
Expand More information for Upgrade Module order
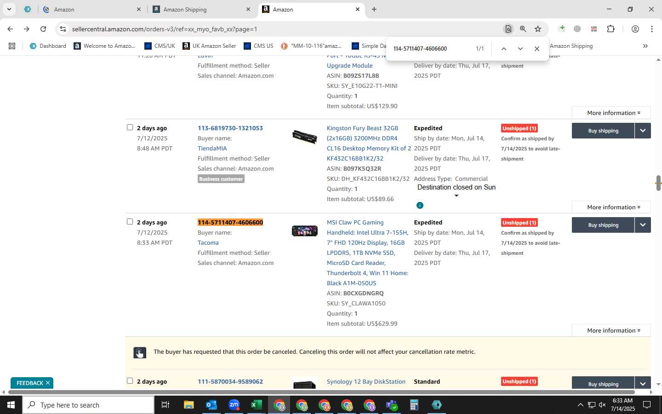[x=611, y=113]
